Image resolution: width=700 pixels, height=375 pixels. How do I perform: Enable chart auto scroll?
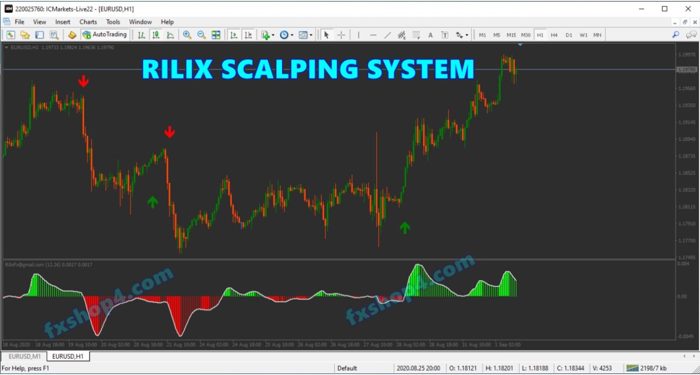coord(233,34)
